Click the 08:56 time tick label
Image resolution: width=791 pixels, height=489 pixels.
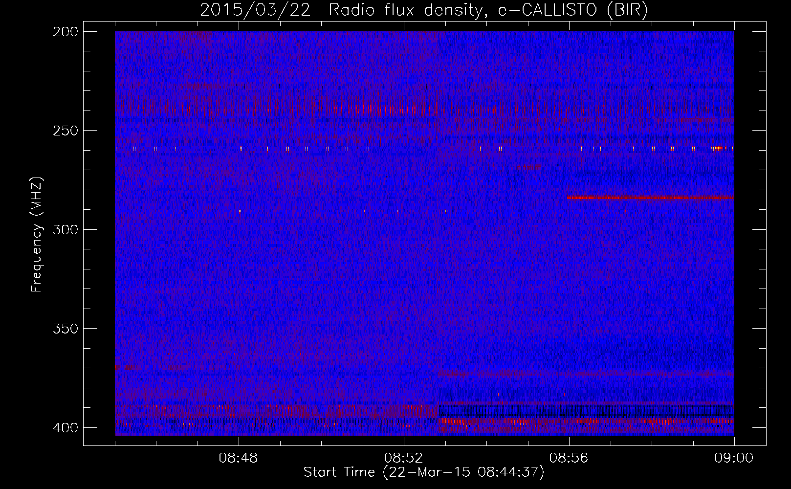tap(569, 458)
